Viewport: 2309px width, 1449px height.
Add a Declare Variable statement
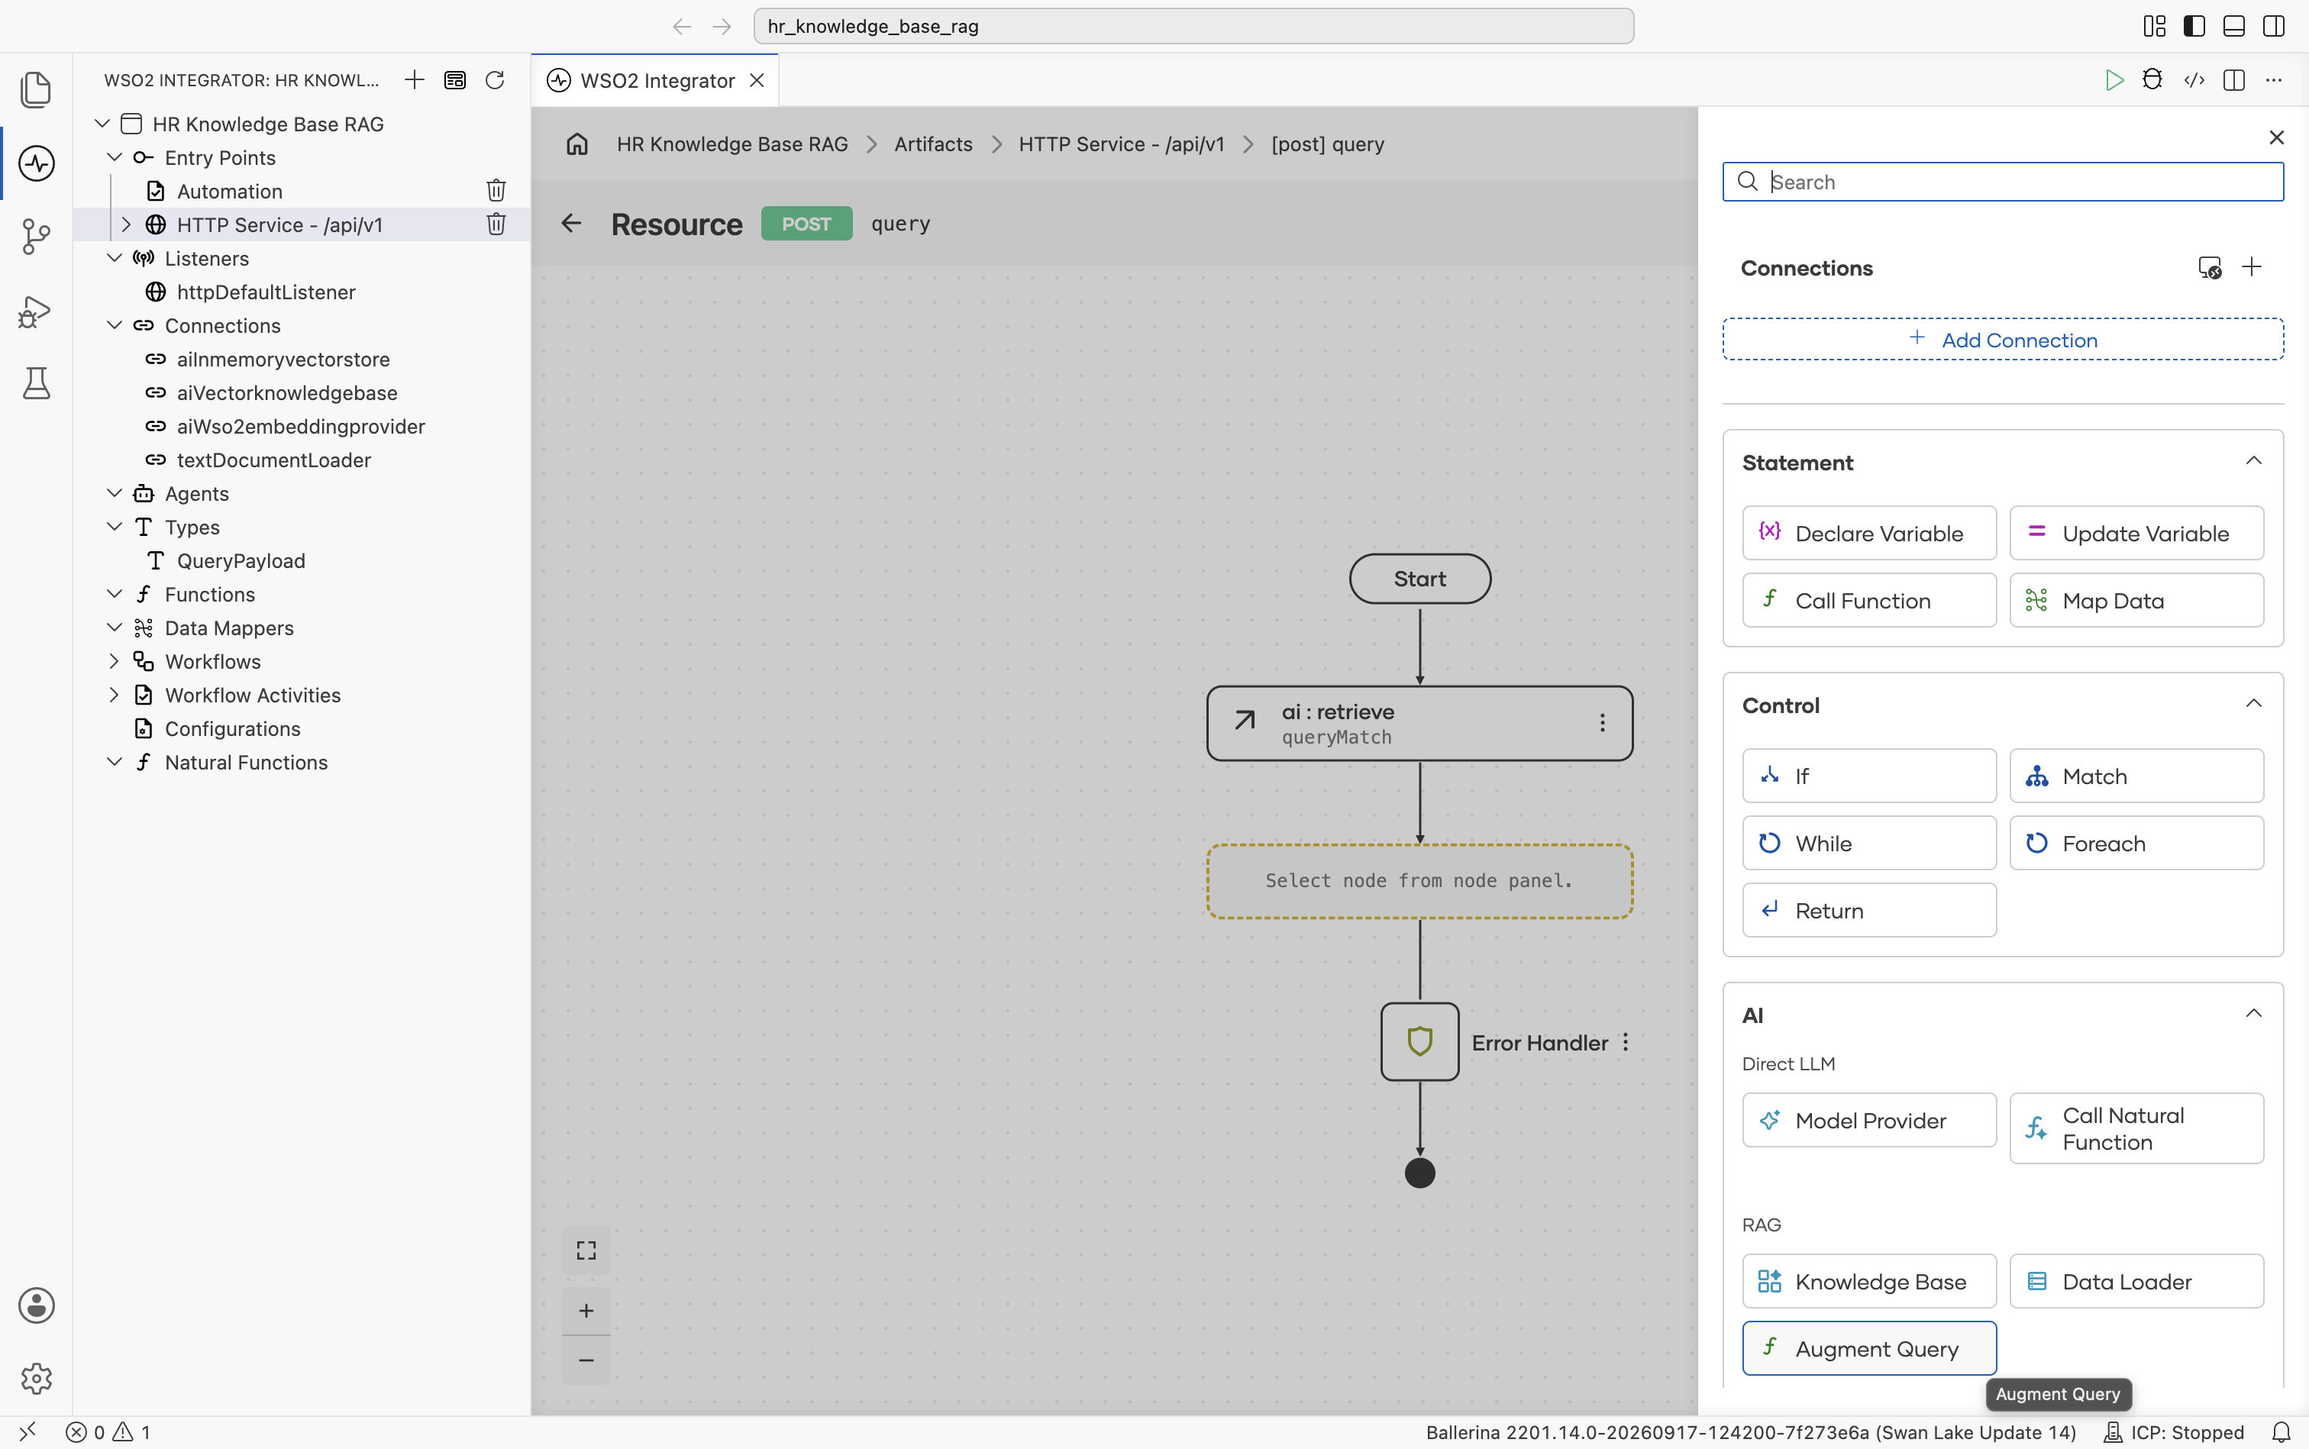point(1869,533)
